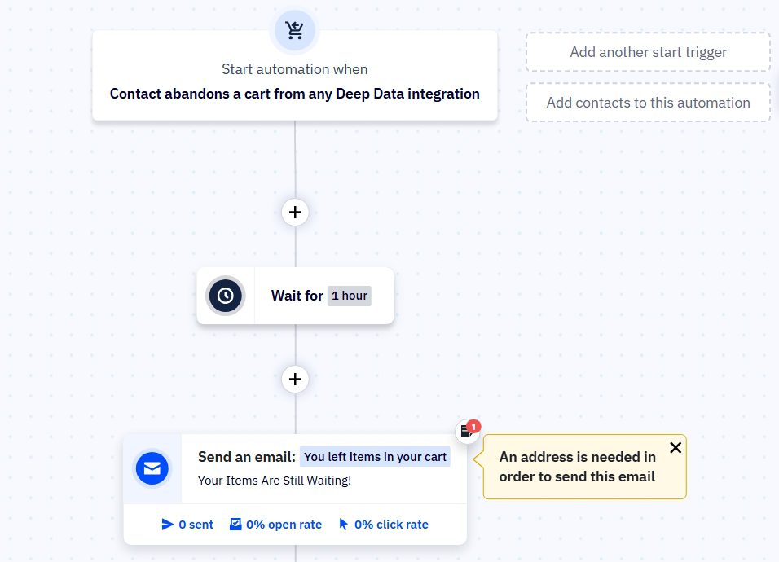The height and width of the screenshot is (562, 779).
Task: Click Add contacts to this automation
Action: click(648, 102)
